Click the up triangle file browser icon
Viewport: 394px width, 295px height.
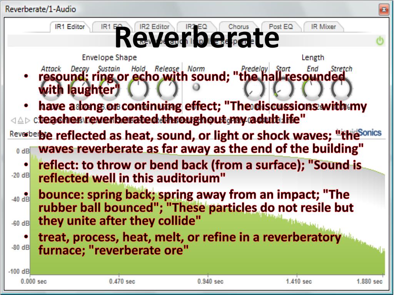(x=21, y=121)
